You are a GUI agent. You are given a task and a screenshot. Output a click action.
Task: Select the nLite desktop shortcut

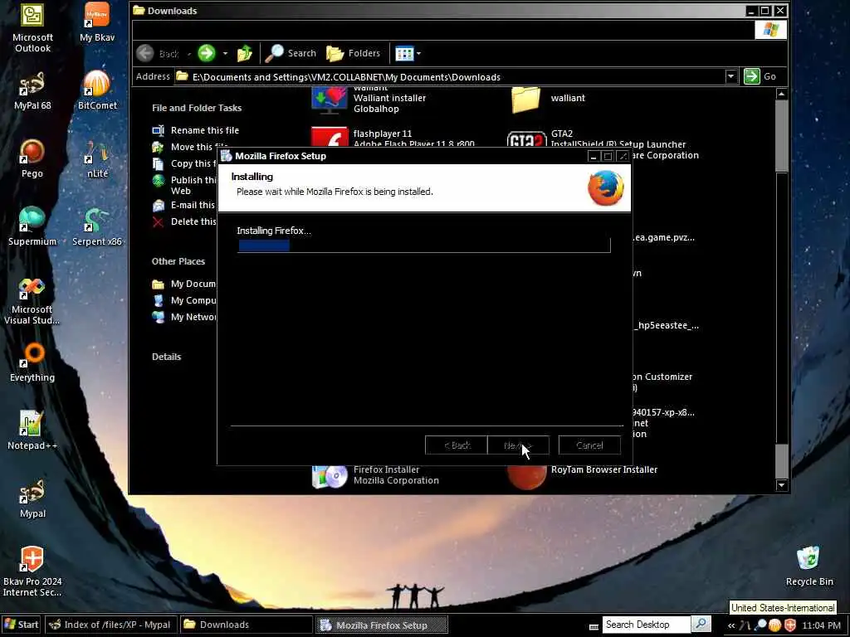click(x=97, y=158)
